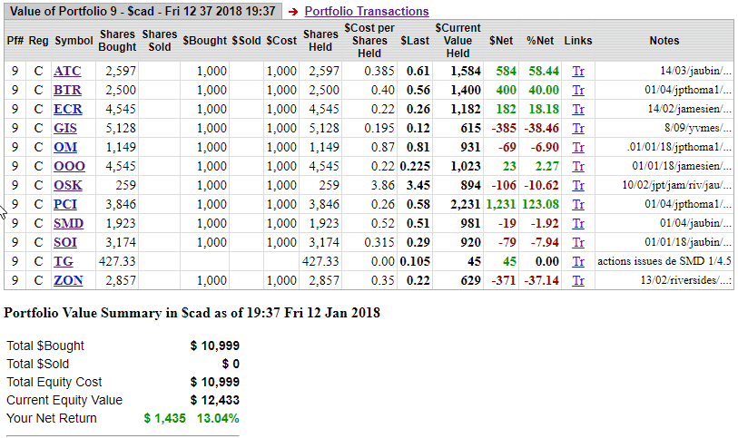This screenshot has width=738, height=438.
Task: Open the SOI stock symbol
Action: tap(65, 242)
